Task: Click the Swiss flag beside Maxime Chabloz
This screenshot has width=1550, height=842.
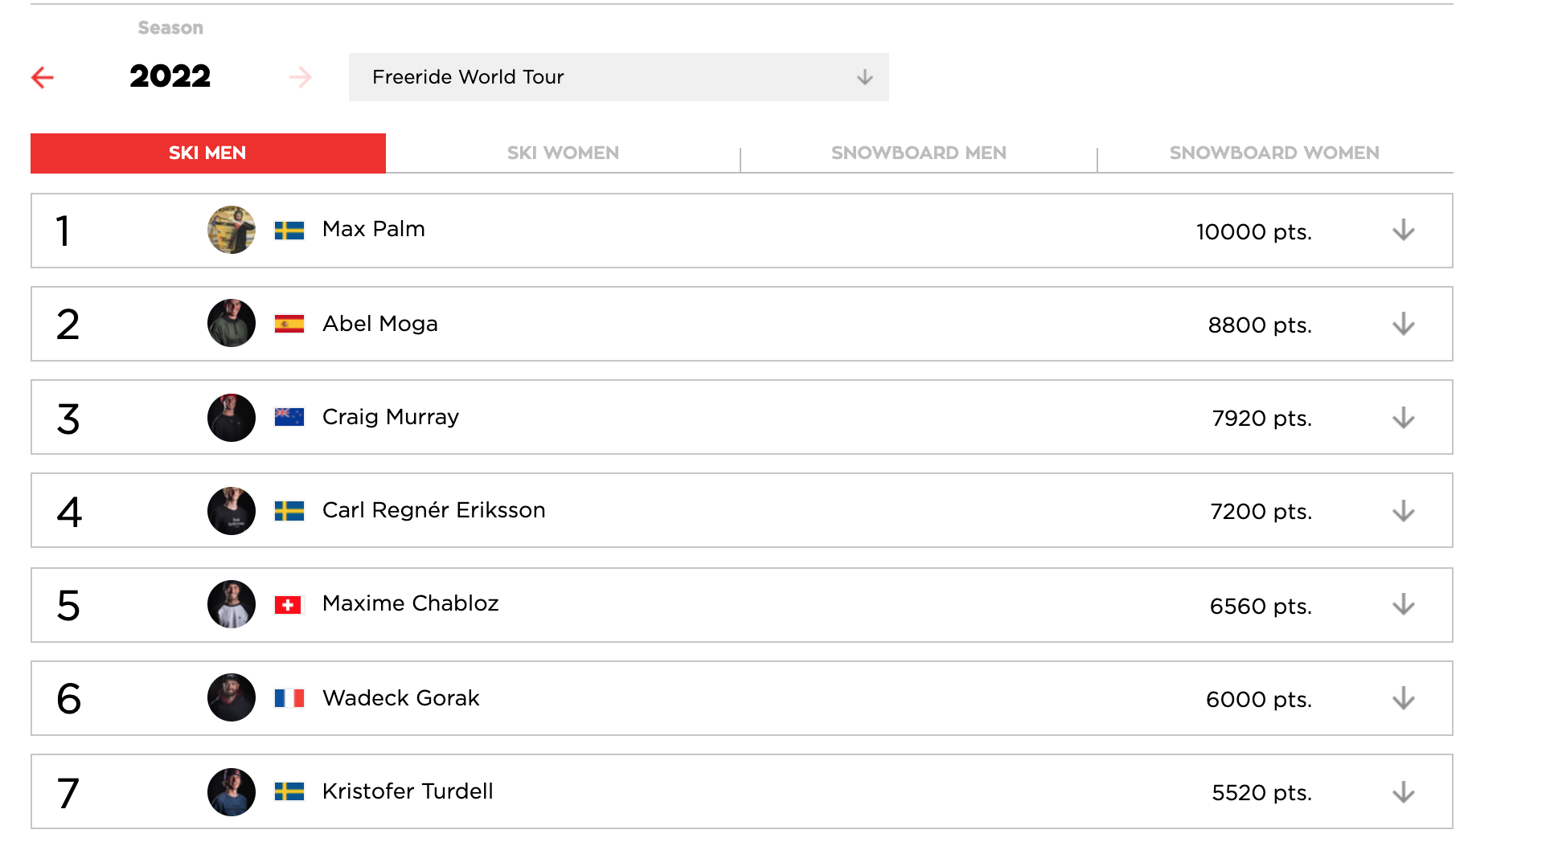Action: point(289,605)
